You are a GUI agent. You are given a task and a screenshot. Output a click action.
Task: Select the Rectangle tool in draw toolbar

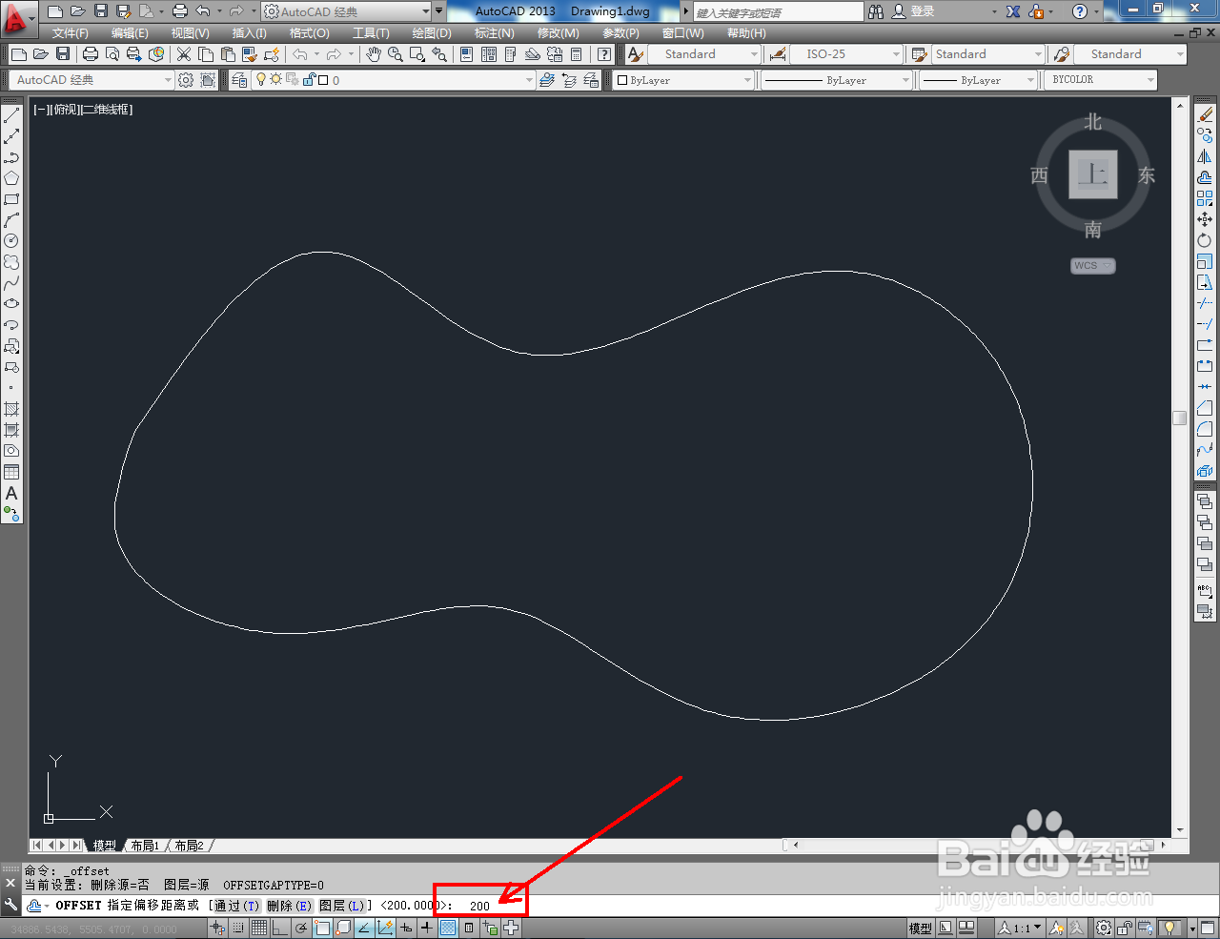[x=11, y=199]
